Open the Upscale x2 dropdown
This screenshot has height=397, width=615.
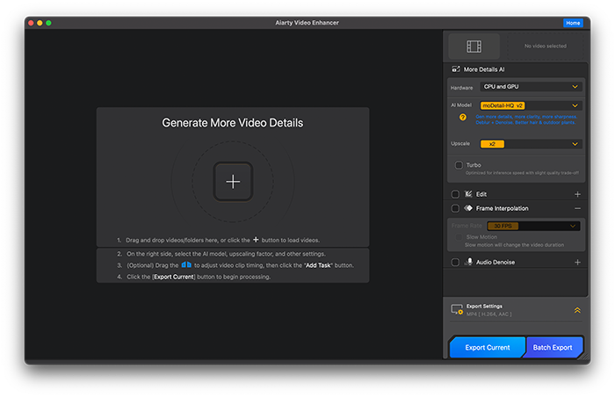[x=531, y=144]
